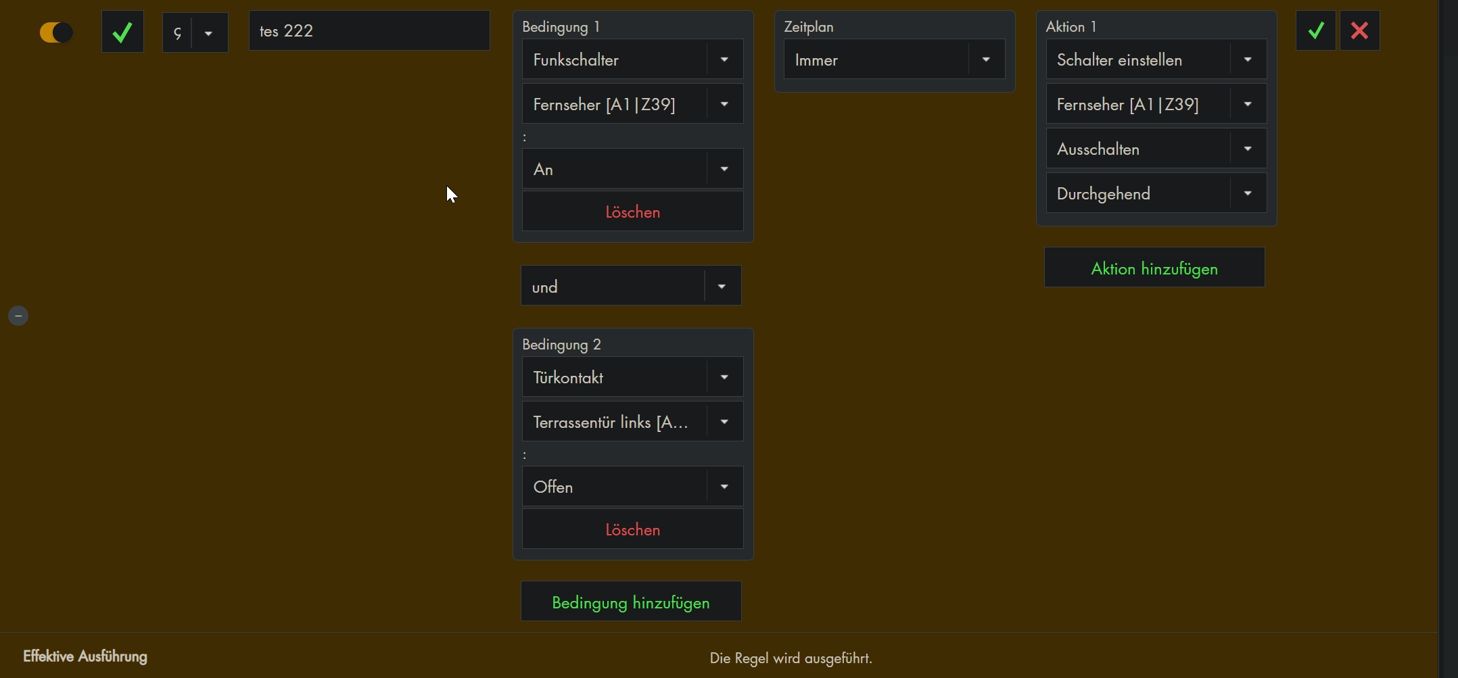This screenshot has height=678, width=1458.
Task: Confirm the rule with the top-right green checkmark
Action: point(1315,30)
